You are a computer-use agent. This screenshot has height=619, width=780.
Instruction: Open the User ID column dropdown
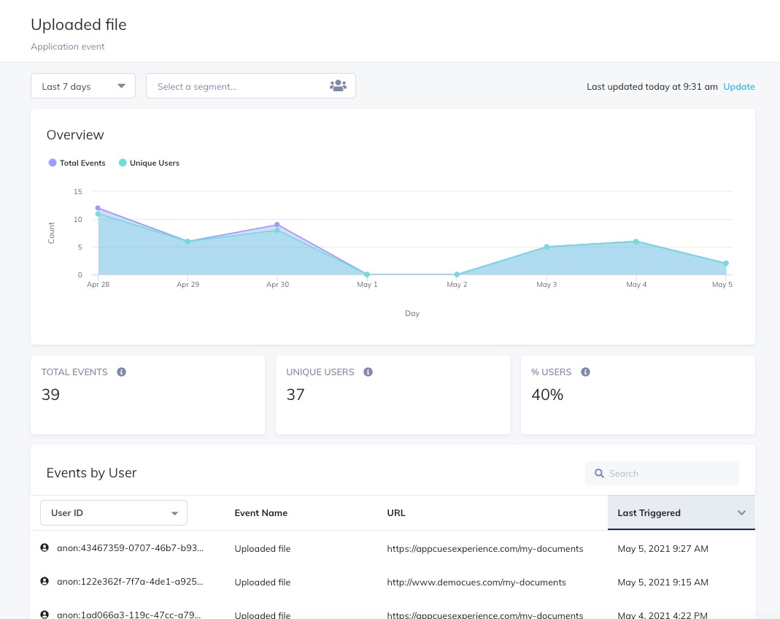pos(113,512)
